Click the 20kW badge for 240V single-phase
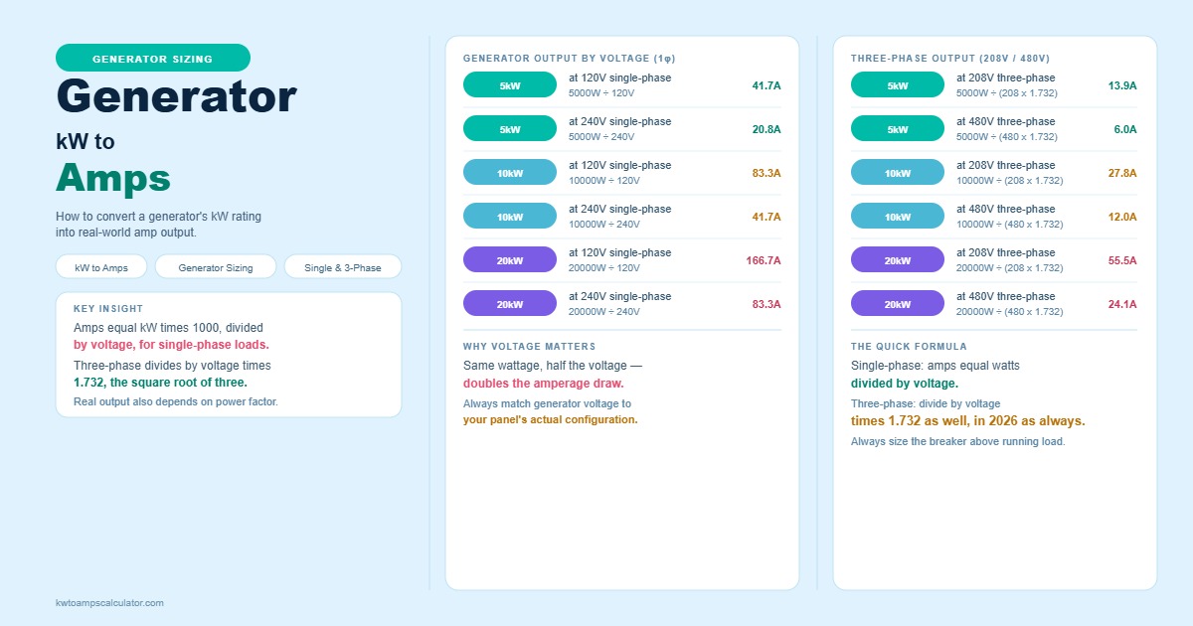This screenshot has height=626, width=1193. coord(510,304)
